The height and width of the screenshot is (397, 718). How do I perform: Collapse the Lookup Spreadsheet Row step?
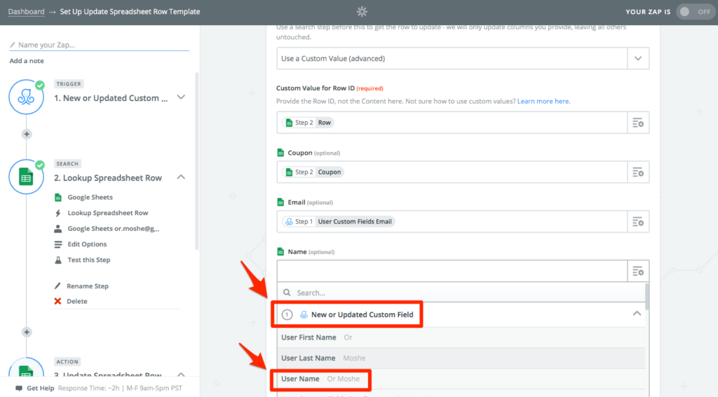tap(181, 177)
